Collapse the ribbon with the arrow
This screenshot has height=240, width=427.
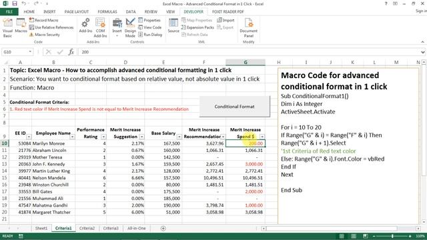tap(422, 42)
